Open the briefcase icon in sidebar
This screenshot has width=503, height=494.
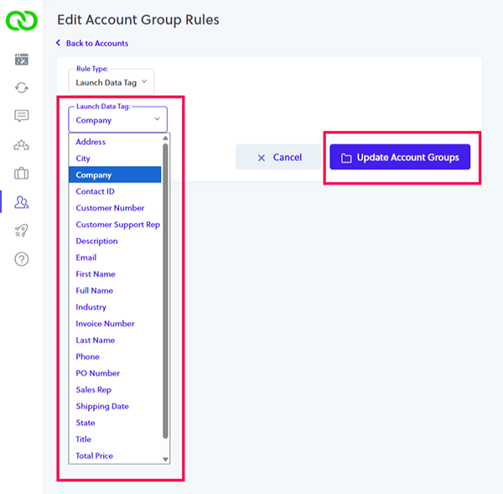pos(22,174)
